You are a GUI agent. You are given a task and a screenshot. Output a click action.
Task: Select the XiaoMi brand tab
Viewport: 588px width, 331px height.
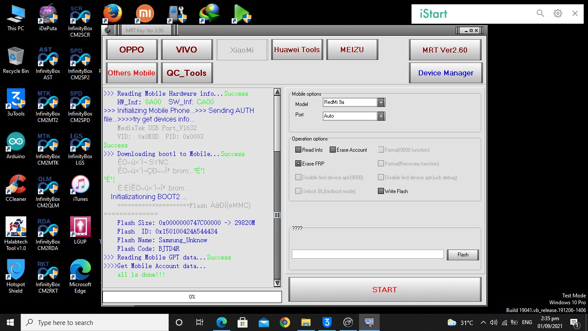pos(242,50)
